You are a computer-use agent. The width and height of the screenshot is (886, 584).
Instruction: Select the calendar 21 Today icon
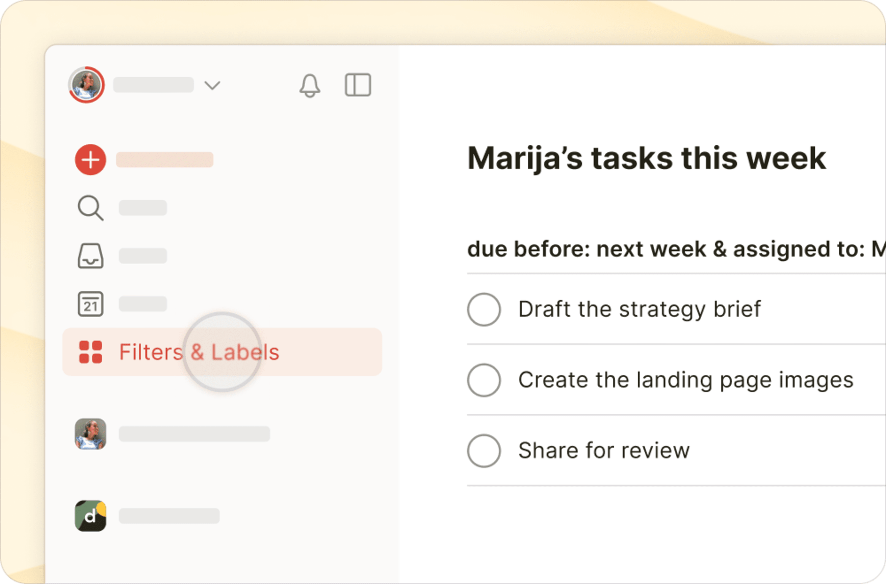pyautogui.click(x=90, y=304)
